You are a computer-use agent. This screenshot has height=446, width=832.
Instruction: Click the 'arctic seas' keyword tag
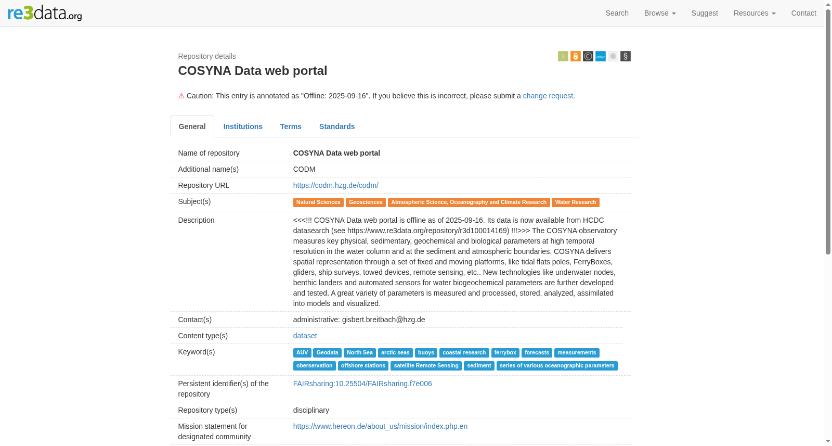(395, 353)
